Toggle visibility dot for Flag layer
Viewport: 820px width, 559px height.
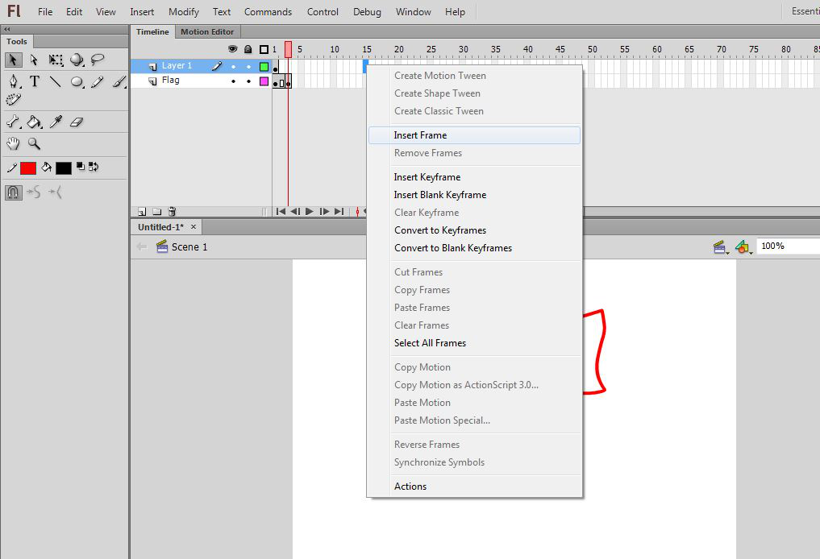pos(233,81)
